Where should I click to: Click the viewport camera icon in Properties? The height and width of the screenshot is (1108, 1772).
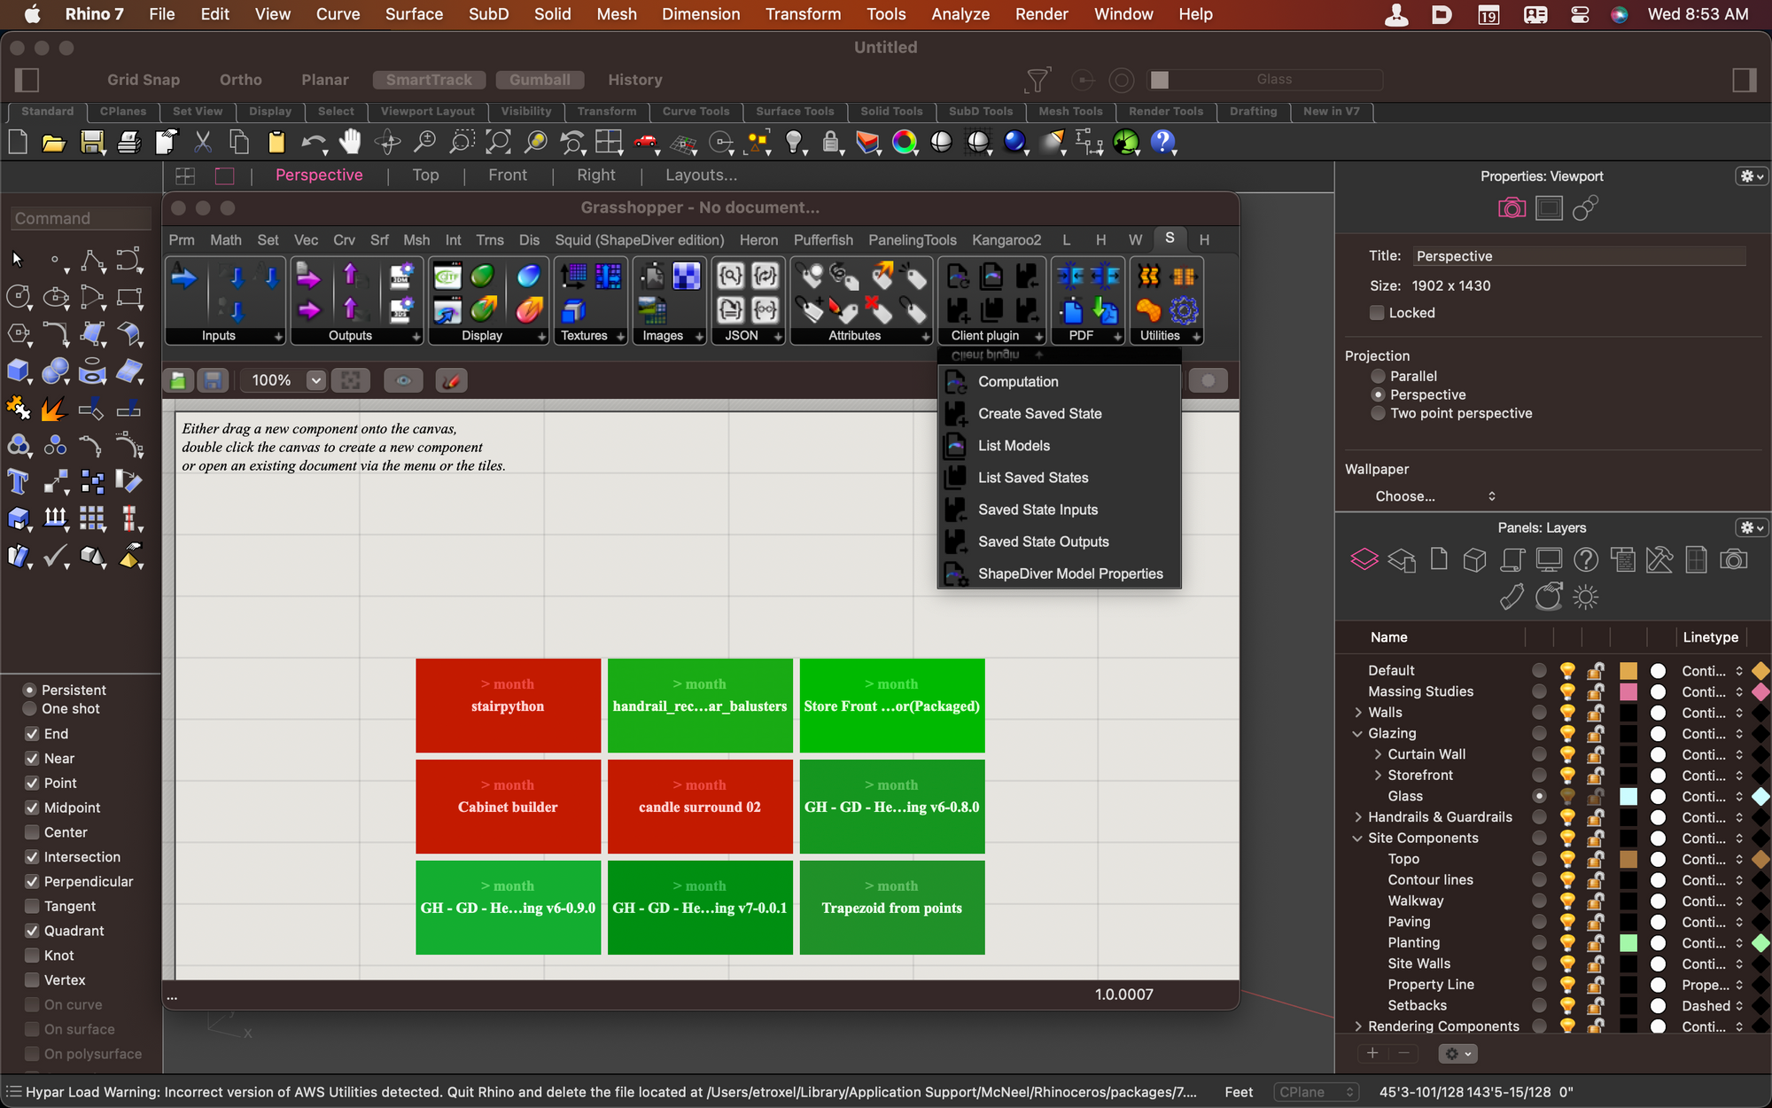[x=1512, y=208]
